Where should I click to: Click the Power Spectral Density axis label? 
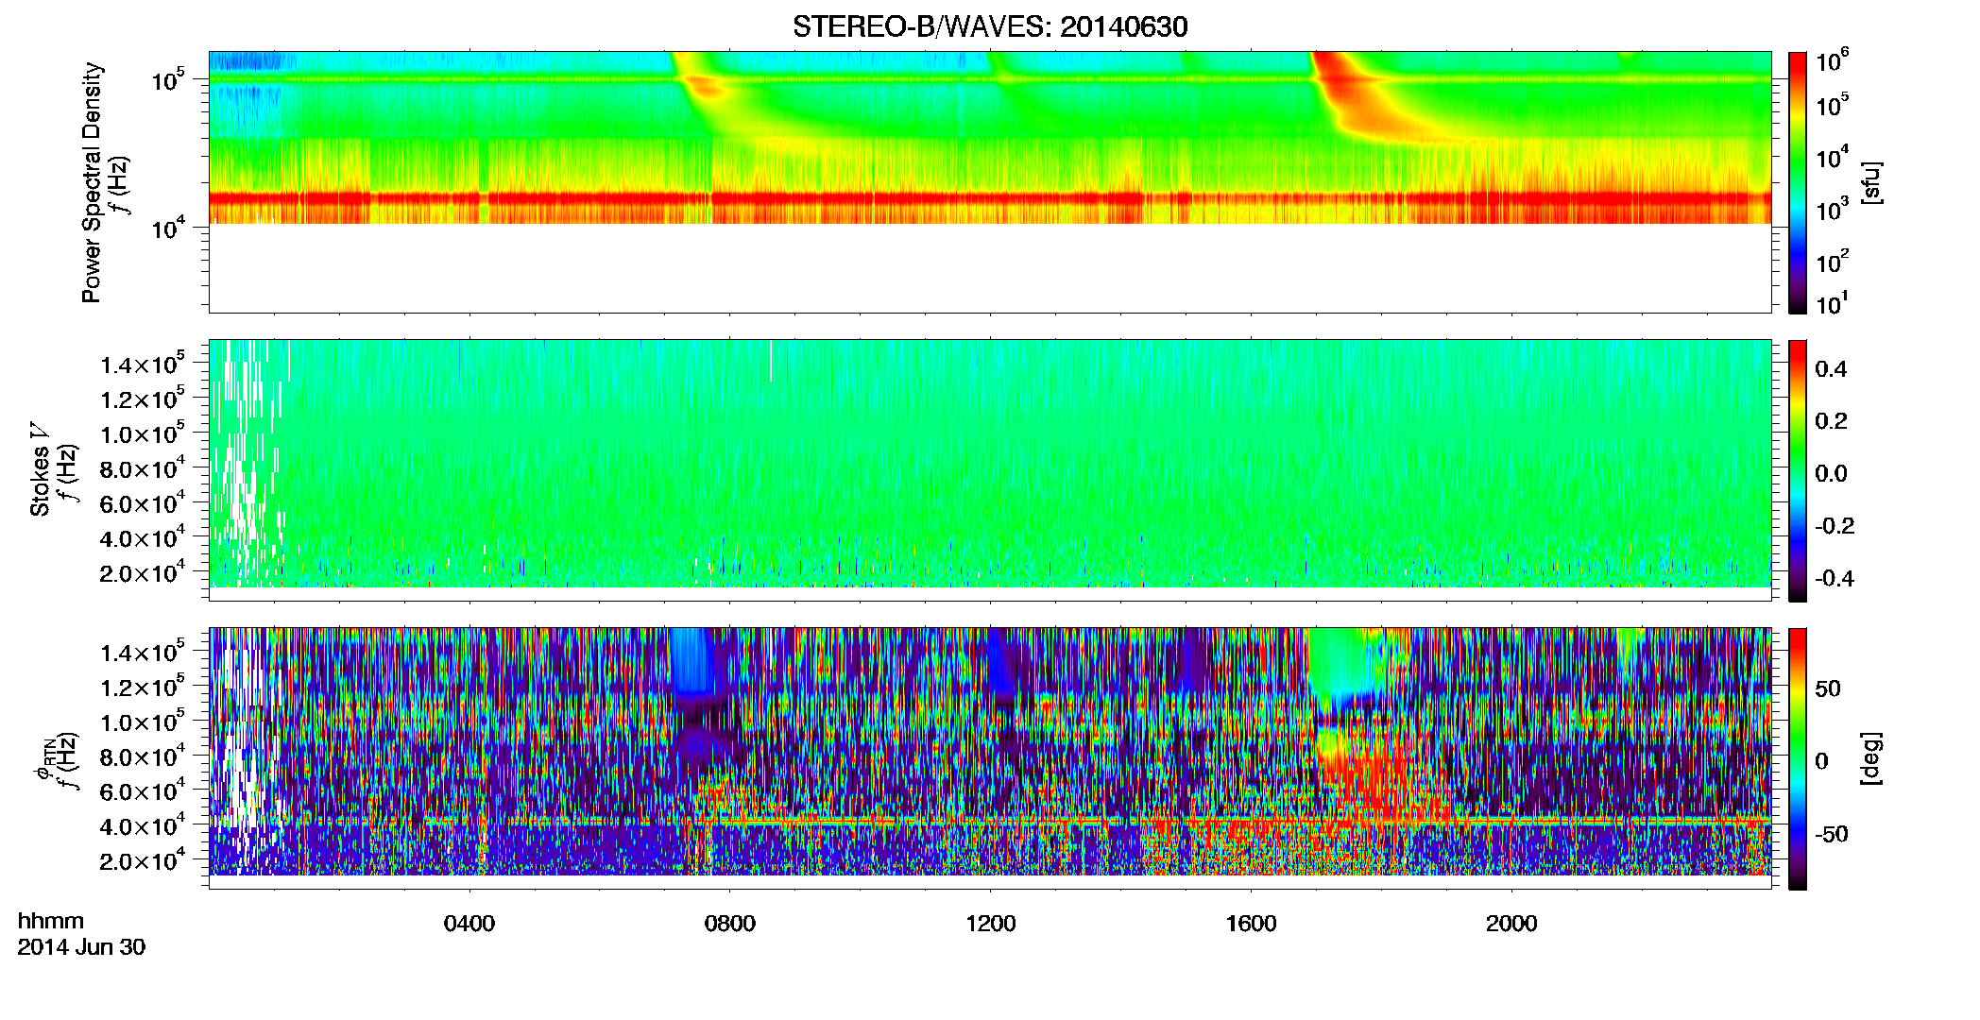pyautogui.click(x=92, y=182)
